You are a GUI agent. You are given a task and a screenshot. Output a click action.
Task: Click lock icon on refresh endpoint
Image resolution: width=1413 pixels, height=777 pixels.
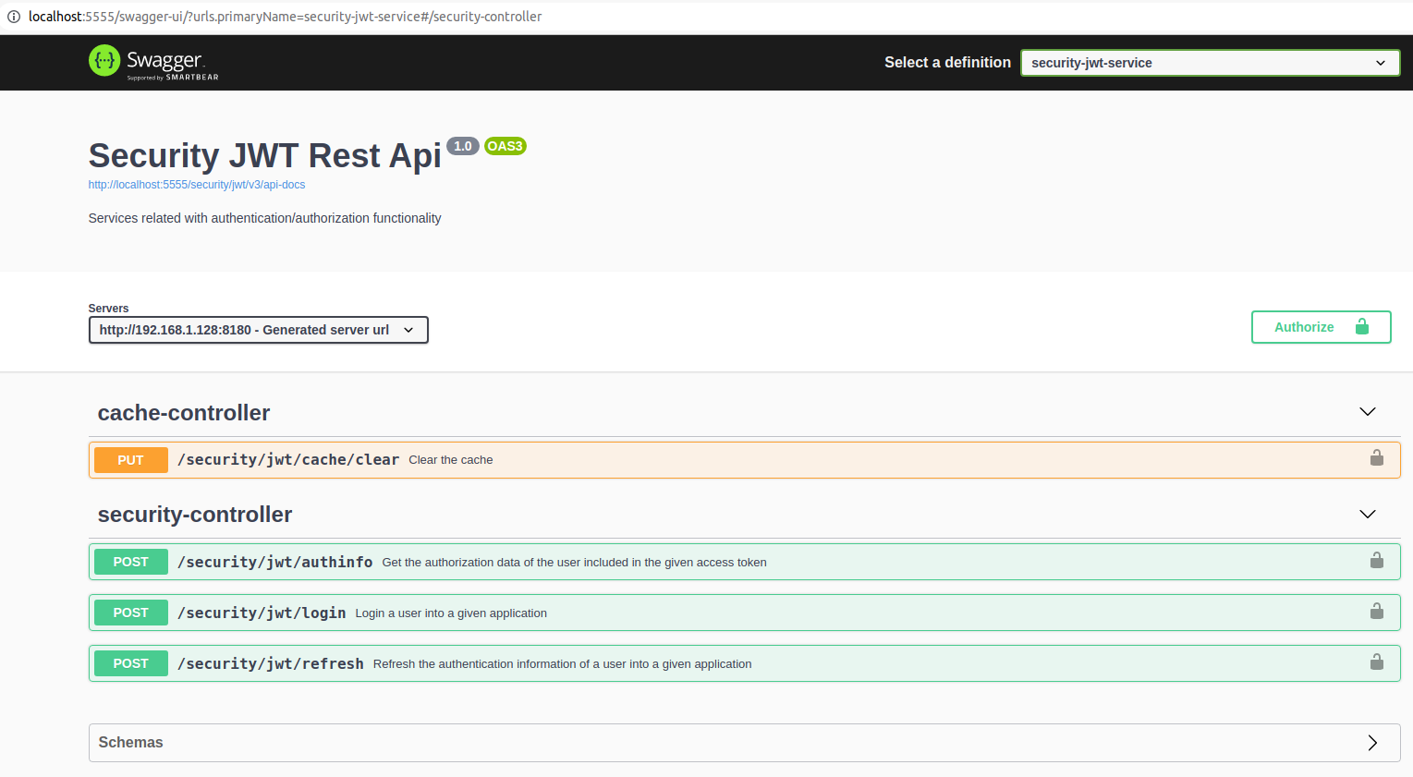1376,662
